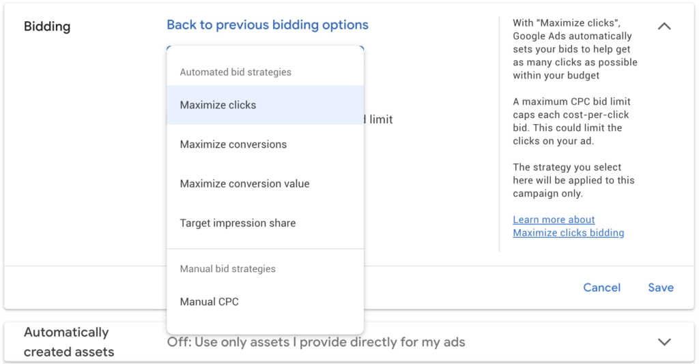Choose Maximize conversions from the list

coord(233,145)
